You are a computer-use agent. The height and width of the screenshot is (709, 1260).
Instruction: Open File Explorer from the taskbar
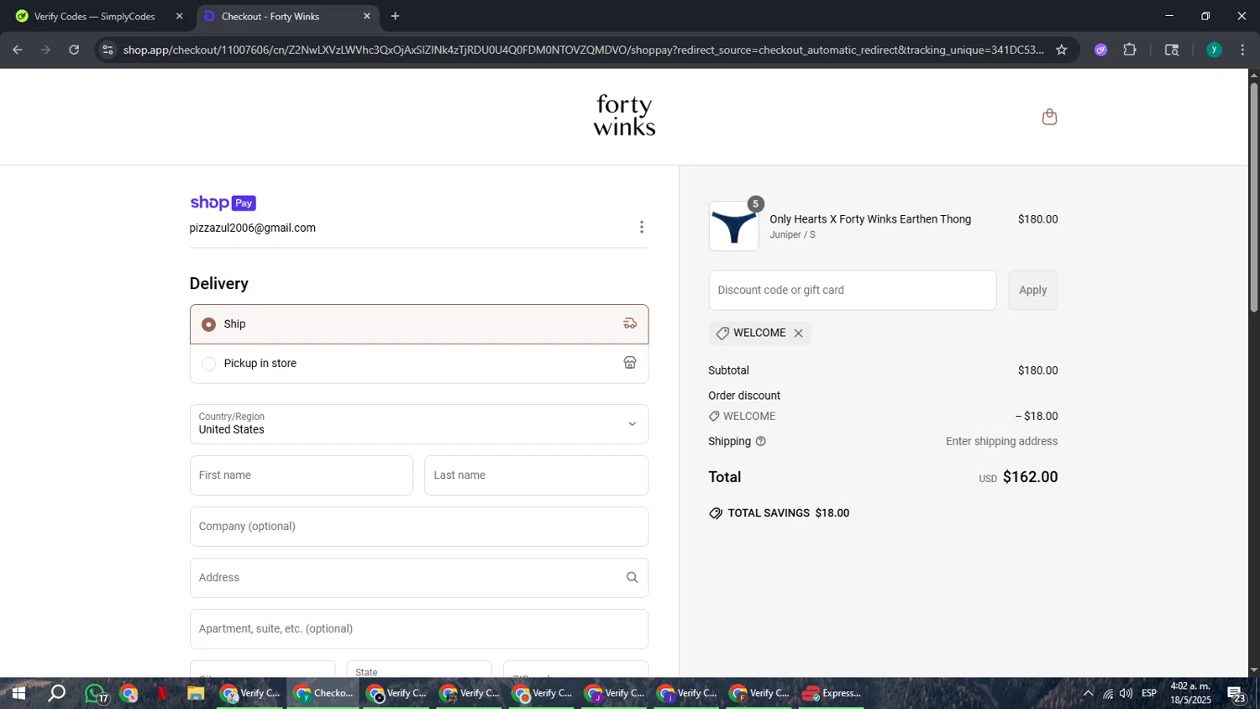[x=196, y=694]
